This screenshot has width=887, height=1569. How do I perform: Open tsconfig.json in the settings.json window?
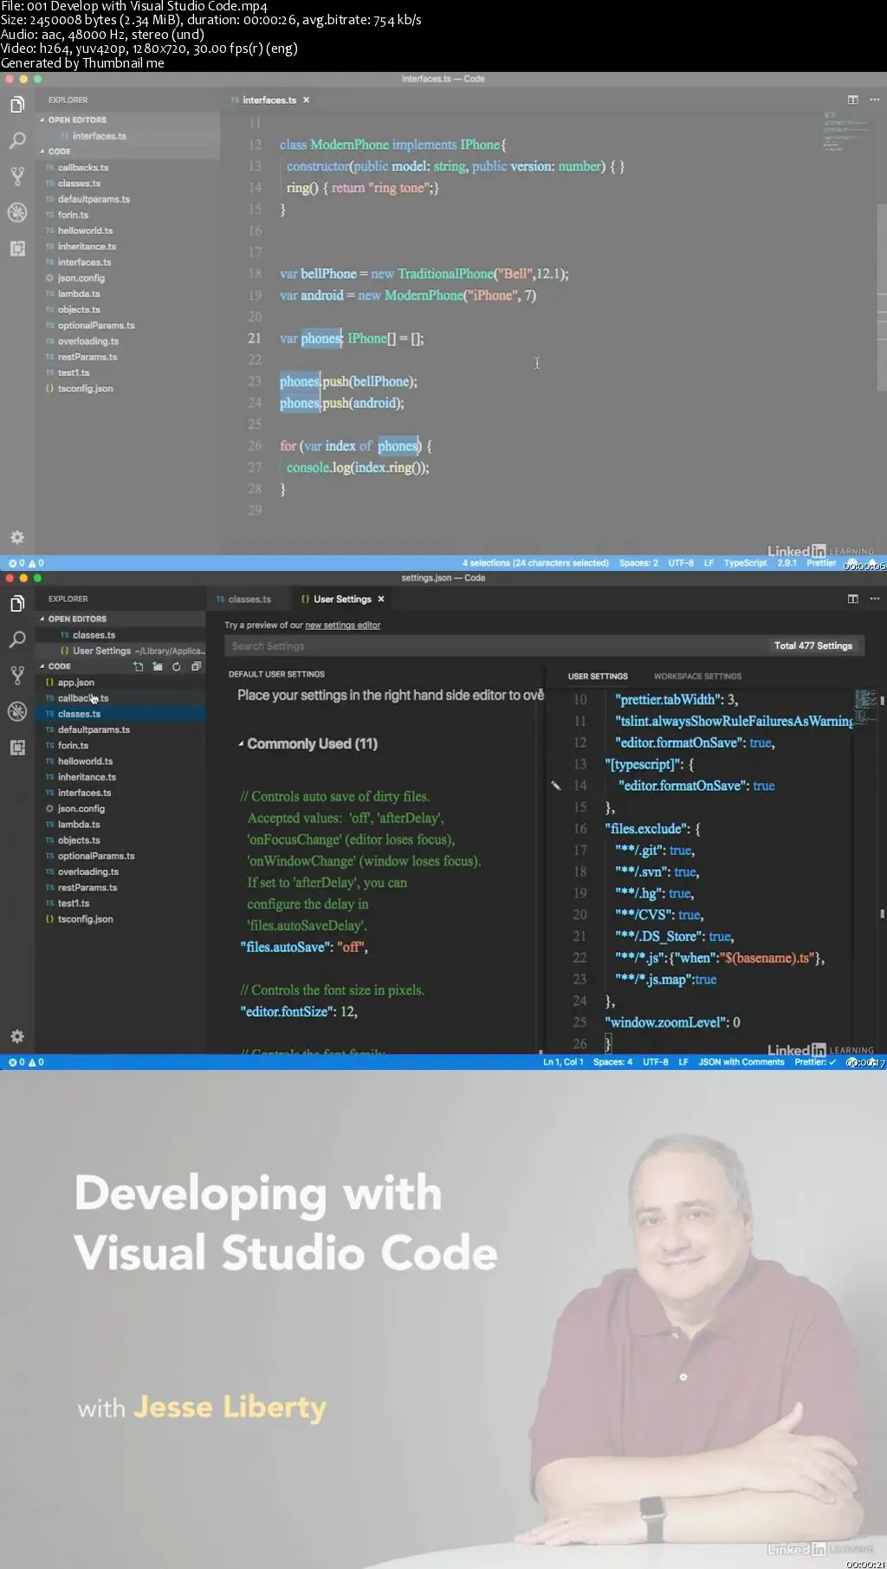(85, 919)
